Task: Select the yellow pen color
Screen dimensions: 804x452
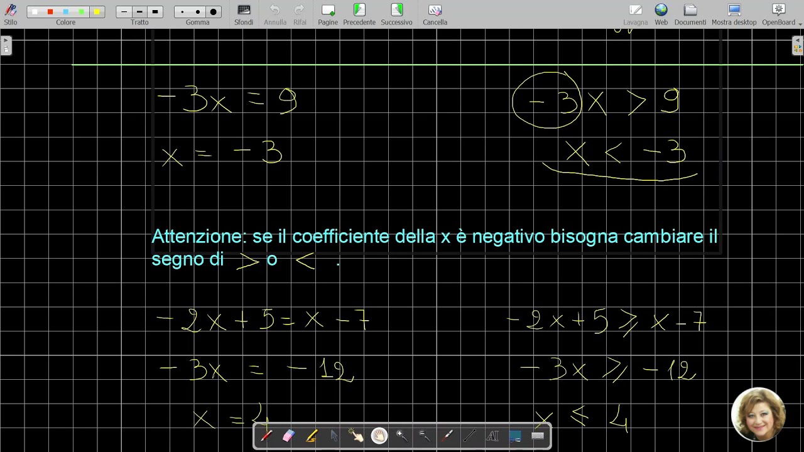Action: (97, 12)
